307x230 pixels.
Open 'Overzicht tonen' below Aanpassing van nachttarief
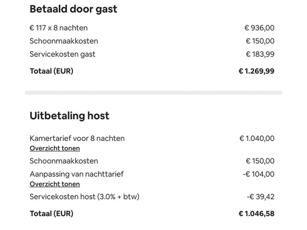point(55,184)
